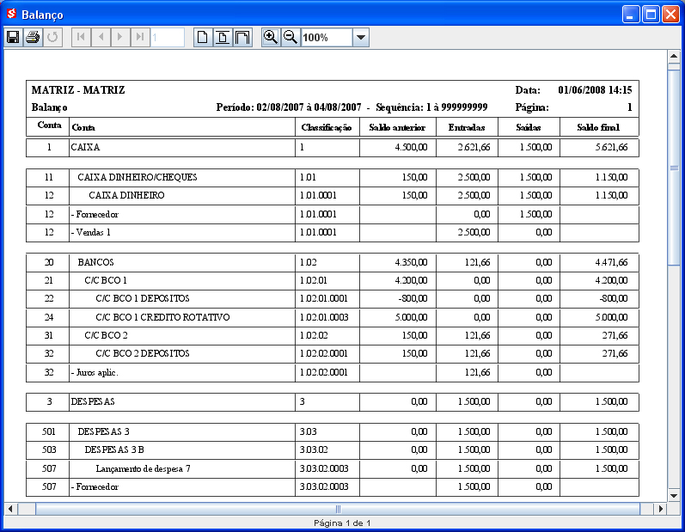Click the 'CAIXA' account row name
685x532 pixels.
point(86,147)
